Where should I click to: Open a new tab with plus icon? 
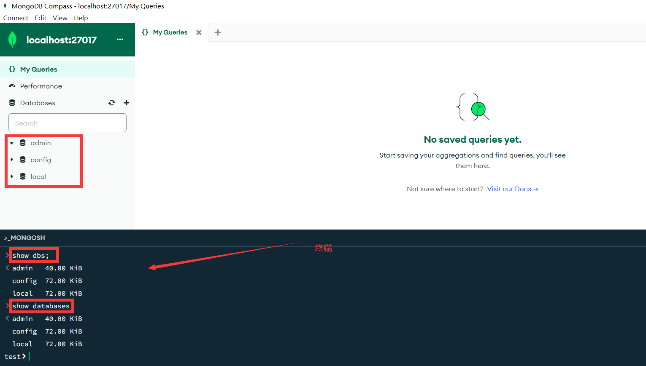218,32
